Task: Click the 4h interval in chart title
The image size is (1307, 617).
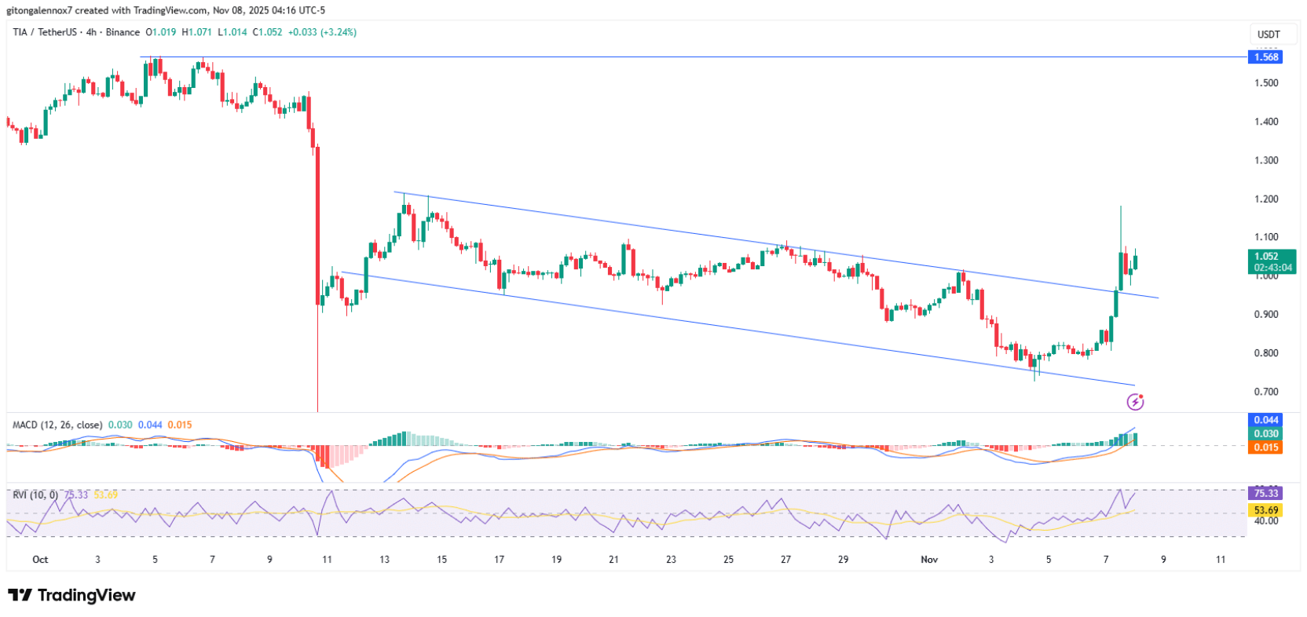Action: coord(91,32)
